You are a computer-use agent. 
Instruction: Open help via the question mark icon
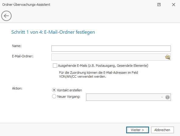(x=159, y=5)
